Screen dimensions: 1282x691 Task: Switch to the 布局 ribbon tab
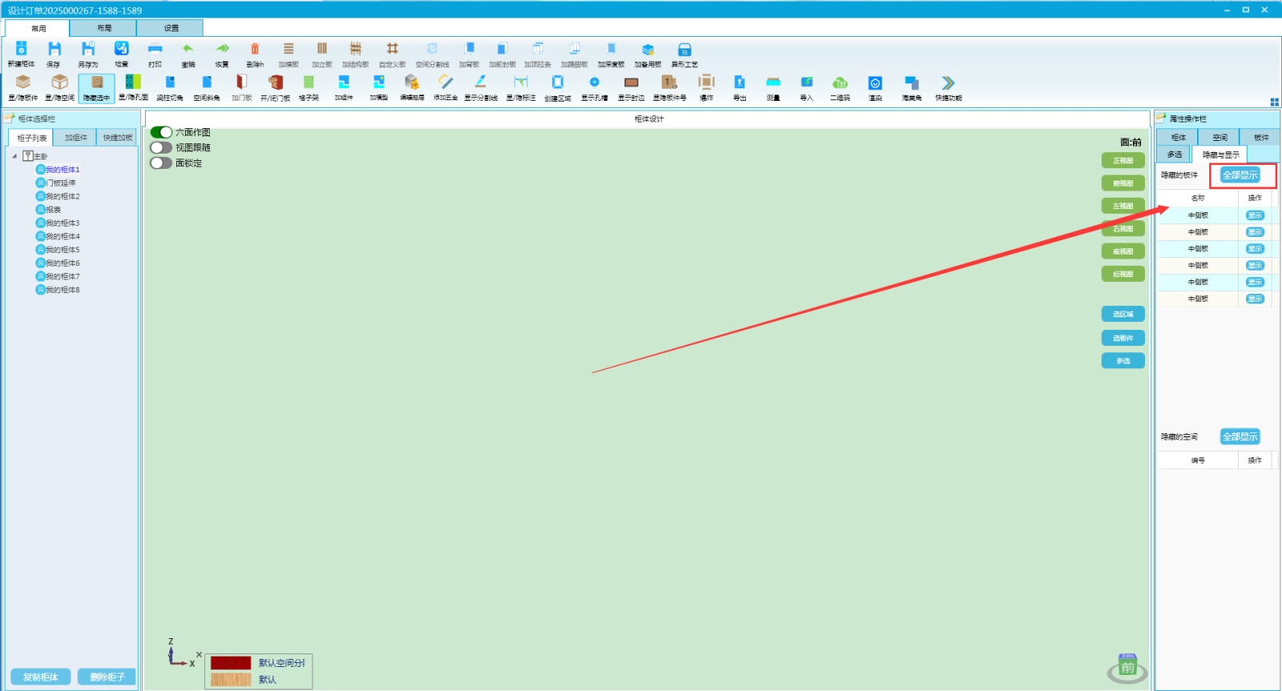pyautogui.click(x=104, y=28)
